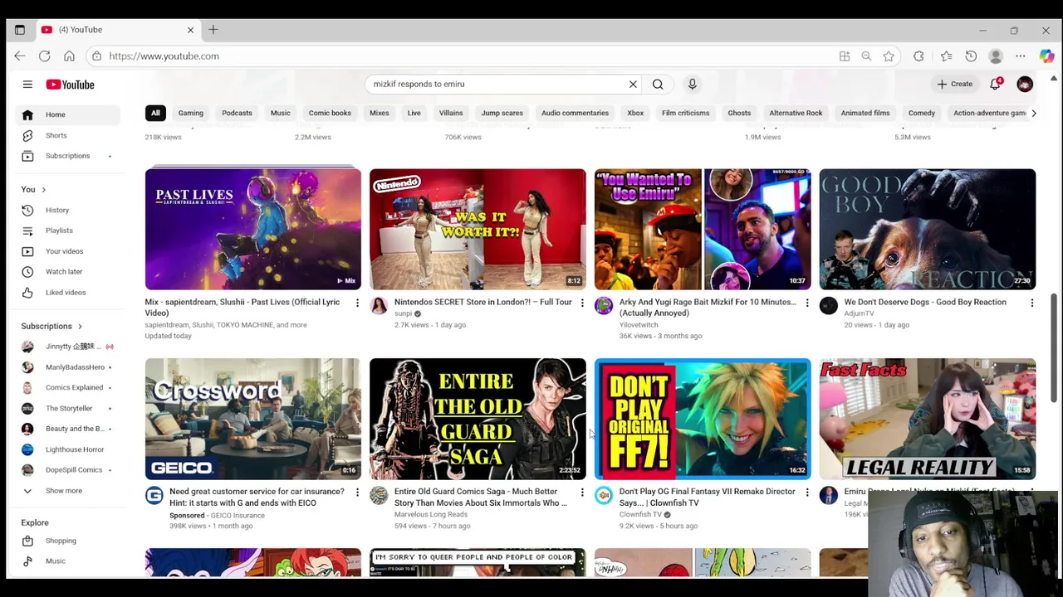Click the YouTube logo

click(70, 85)
